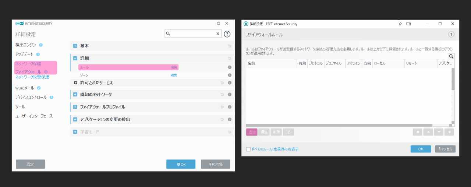The width and height of the screenshot is (471, 187).
Task: Expand the 基本 section
Action: pyautogui.click(x=75, y=46)
